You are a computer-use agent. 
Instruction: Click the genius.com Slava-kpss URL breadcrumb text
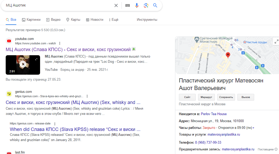(x=49, y=96)
